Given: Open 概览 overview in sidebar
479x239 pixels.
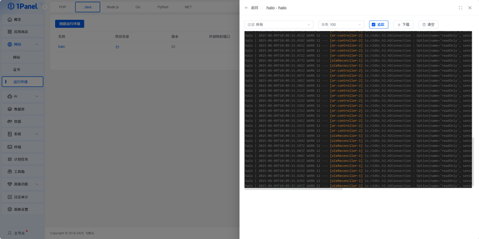Looking at the screenshot, I should coord(23,19).
